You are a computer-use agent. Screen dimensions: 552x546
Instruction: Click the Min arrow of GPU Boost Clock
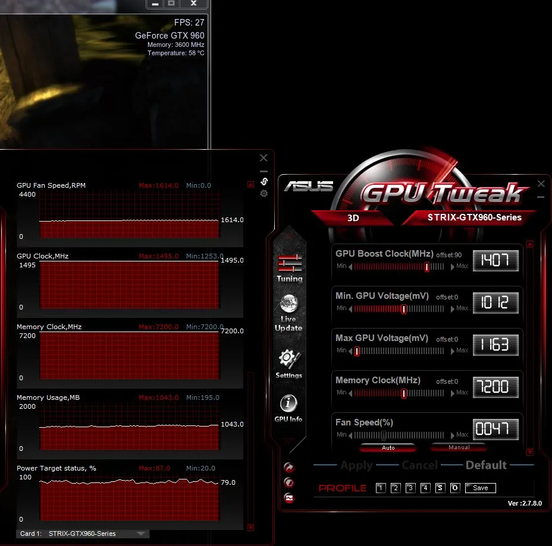pos(350,267)
